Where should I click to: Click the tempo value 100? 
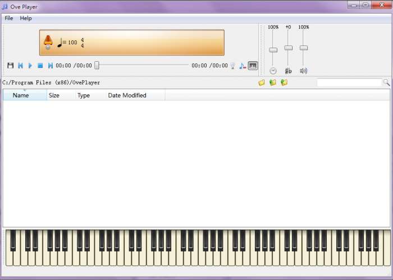(72, 43)
